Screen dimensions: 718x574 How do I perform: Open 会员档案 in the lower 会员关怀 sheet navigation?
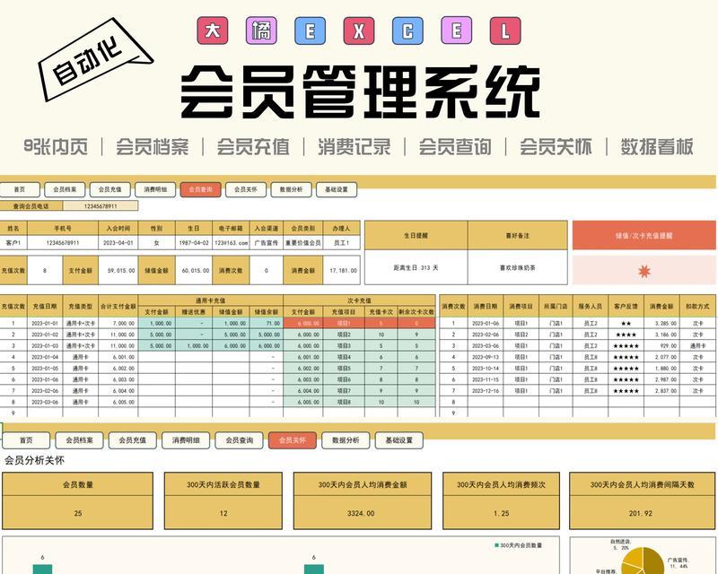click(x=79, y=440)
